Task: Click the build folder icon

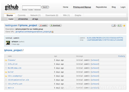Action: [6, 72]
